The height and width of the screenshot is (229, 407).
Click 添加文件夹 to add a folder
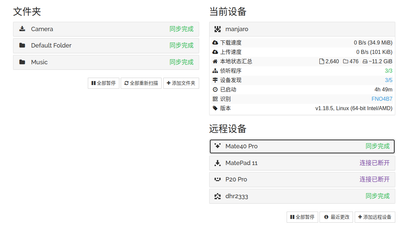pyautogui.click(x=181, y=83)
